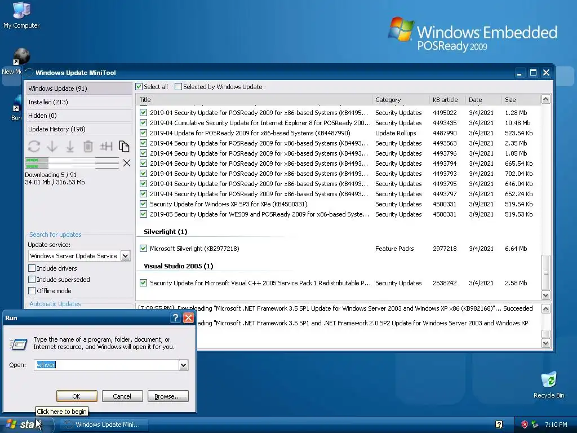Viewport: 577px width, 433px height.
Task: Click the Check for updates refresh icon
Action: pyautogui.click(x=34, y=147)
